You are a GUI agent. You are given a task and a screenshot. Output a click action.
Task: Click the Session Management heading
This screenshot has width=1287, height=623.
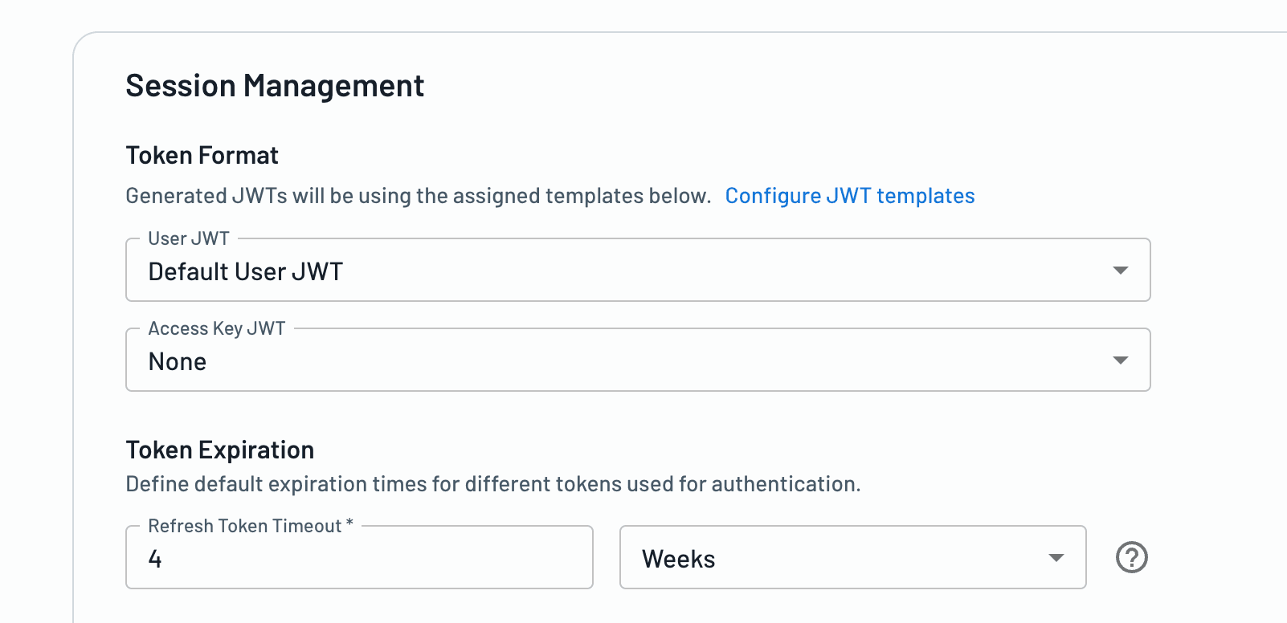[x=275, y=86]
